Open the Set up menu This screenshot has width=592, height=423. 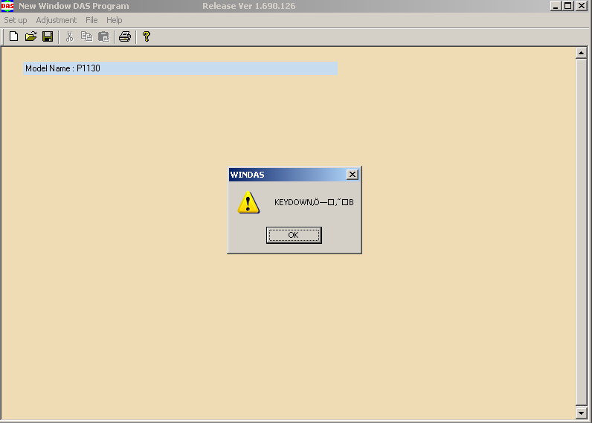(16, 20)
